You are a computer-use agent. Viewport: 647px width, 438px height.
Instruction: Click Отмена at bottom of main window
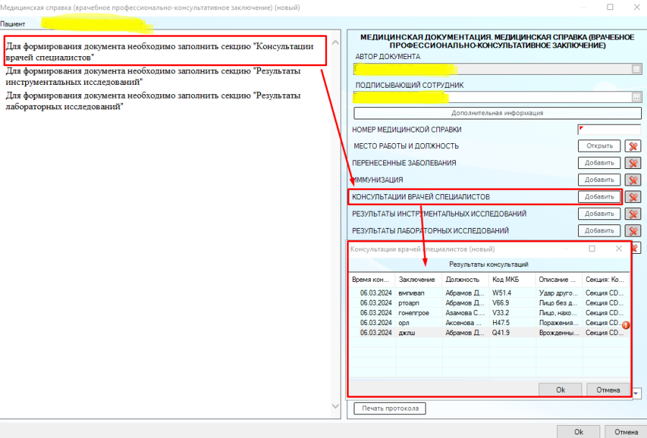click(x=626, y=432)
